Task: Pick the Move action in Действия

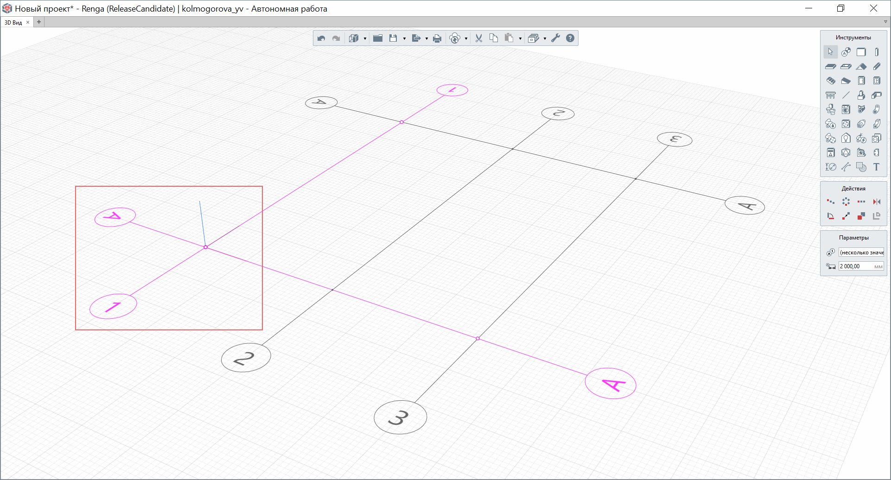Action: 846,216
